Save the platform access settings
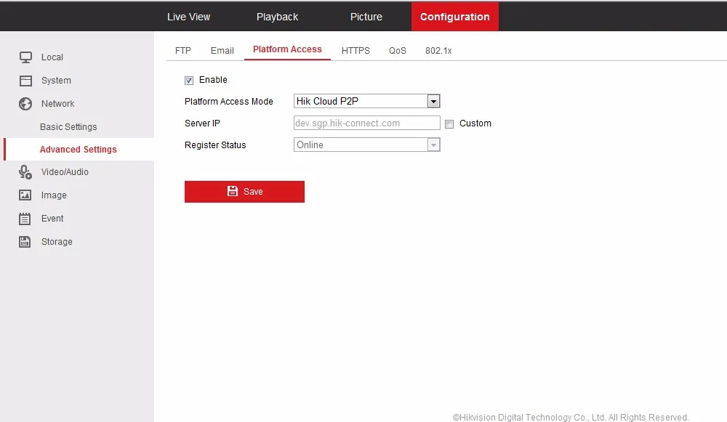The height and width of the screenshot is (422, 727). (244, 192)
